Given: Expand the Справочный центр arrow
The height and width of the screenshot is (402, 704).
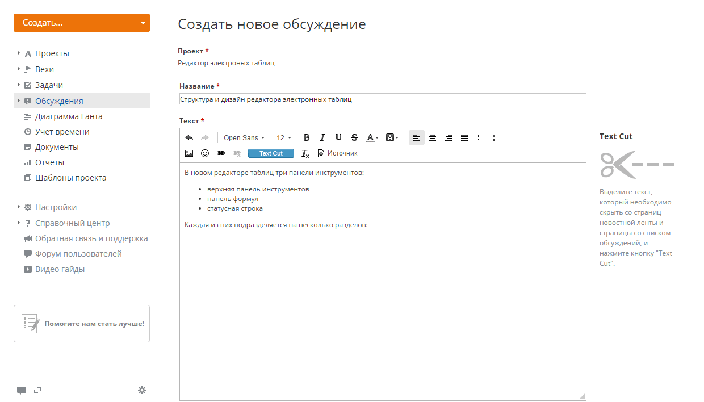Looking at the screenshot, I should click(19, 223).
